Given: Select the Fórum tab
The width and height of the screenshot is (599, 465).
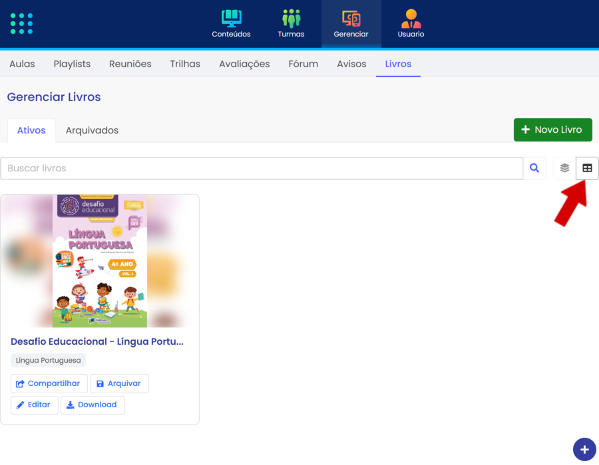Looking at the screenshot, I should click(x=303, y=64).
